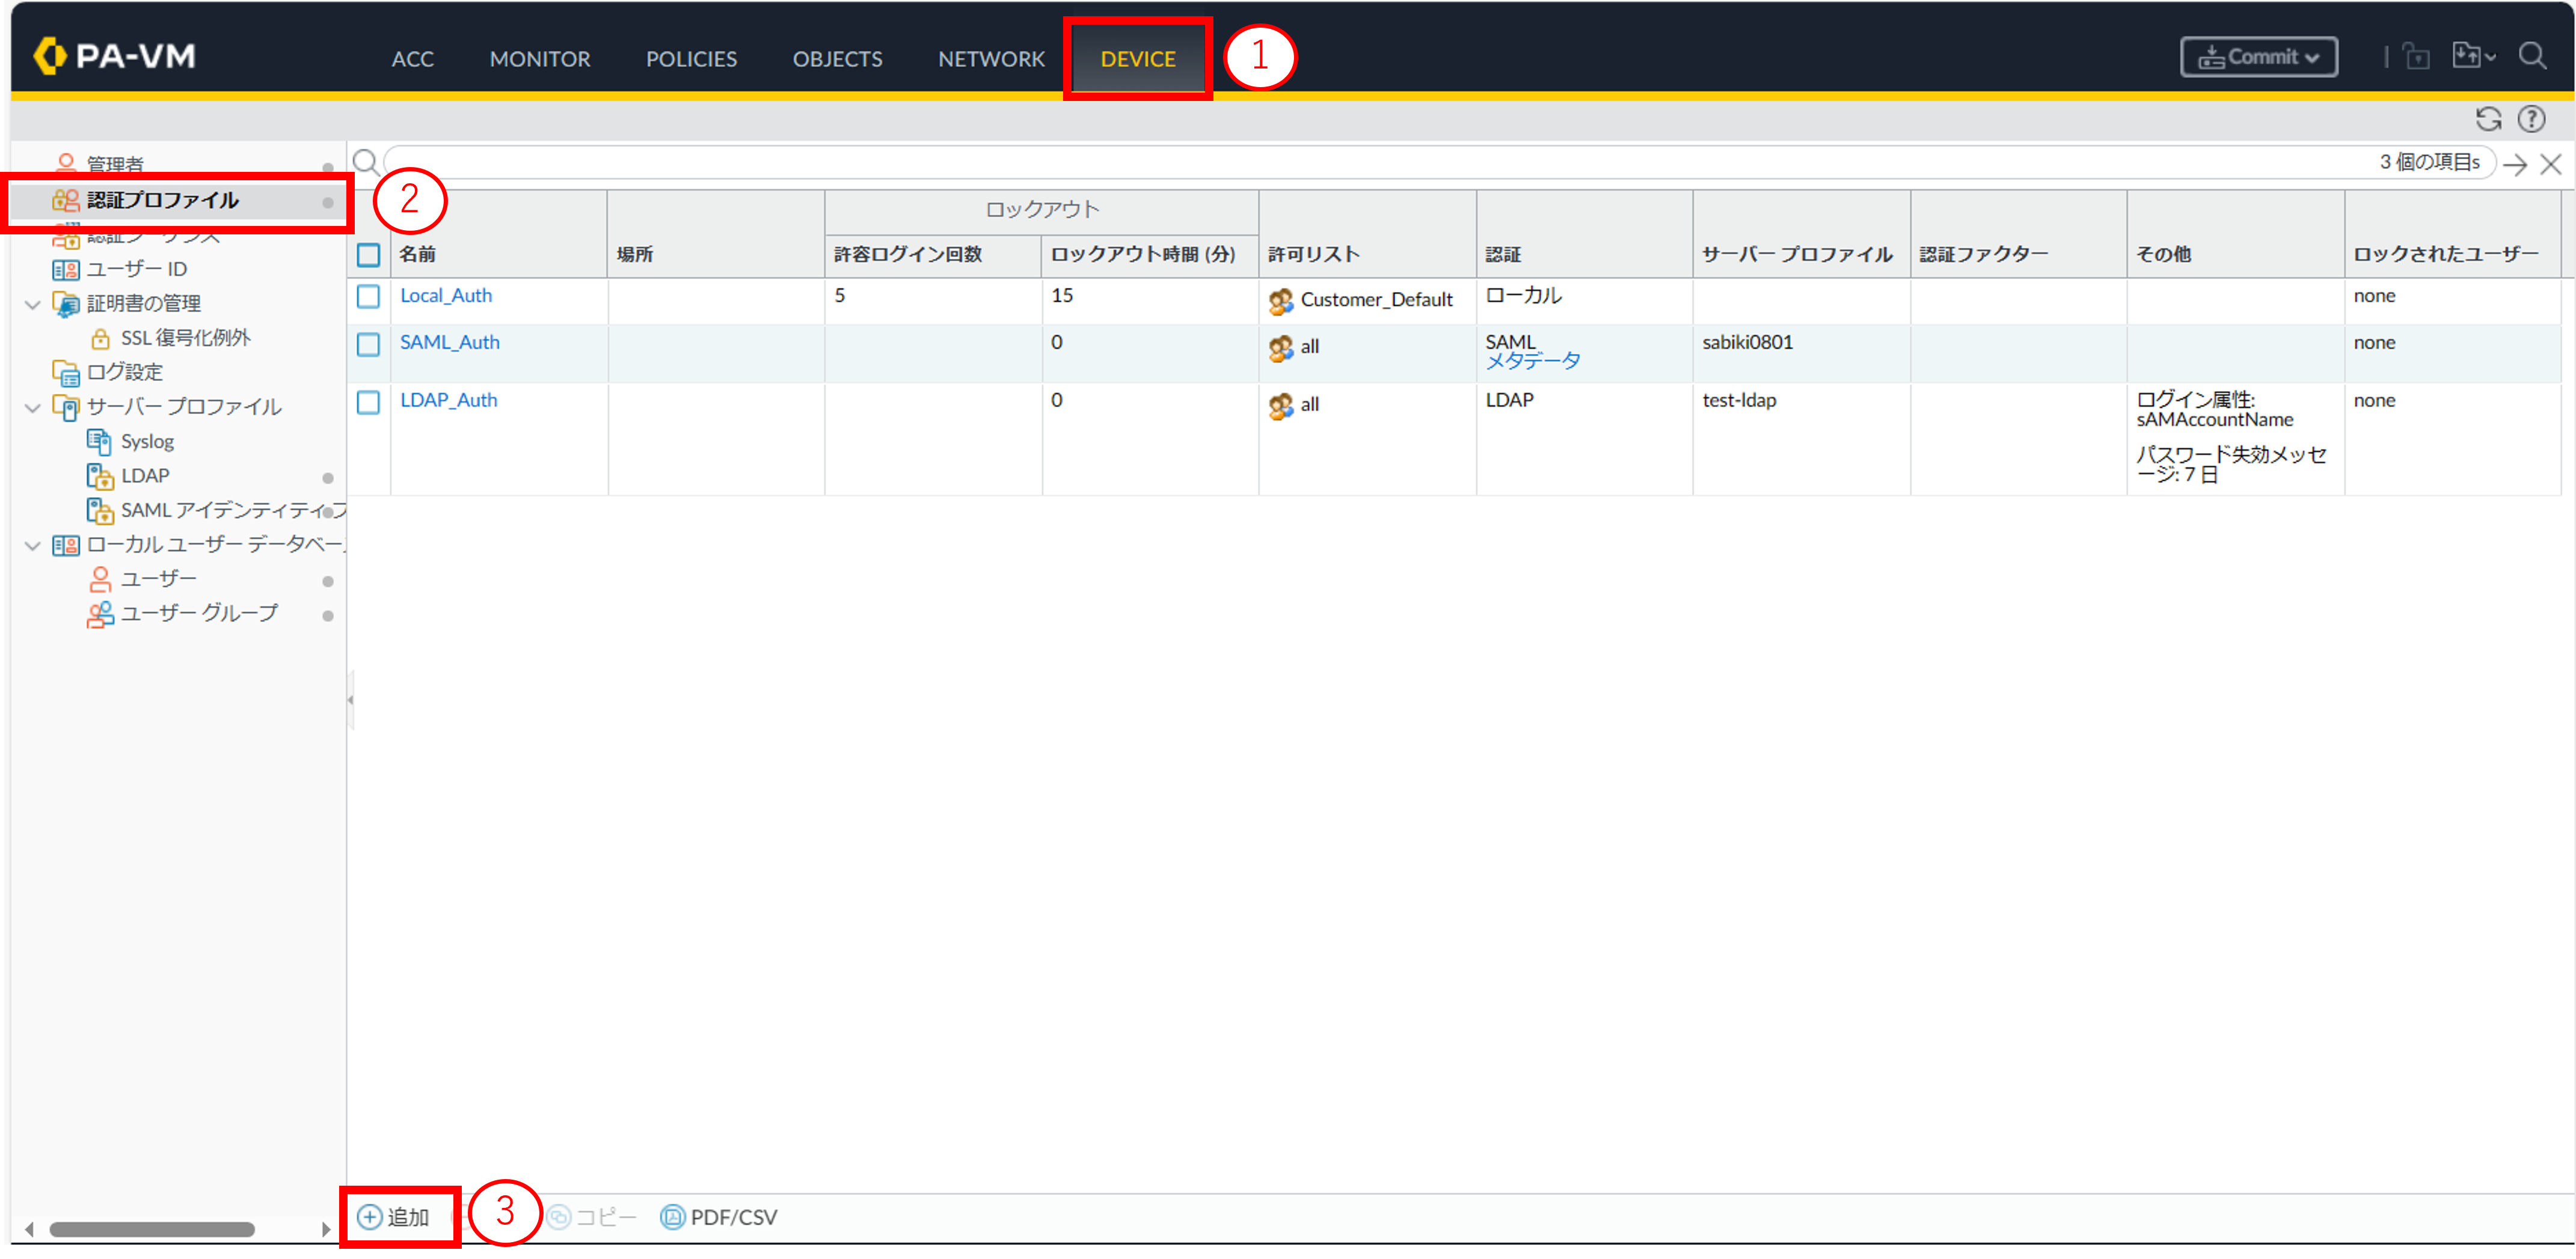Click the arrow icon next to item count
Image resolution: width=2576 pixels, height=1259 pixels.
[x=2515, y=165]
